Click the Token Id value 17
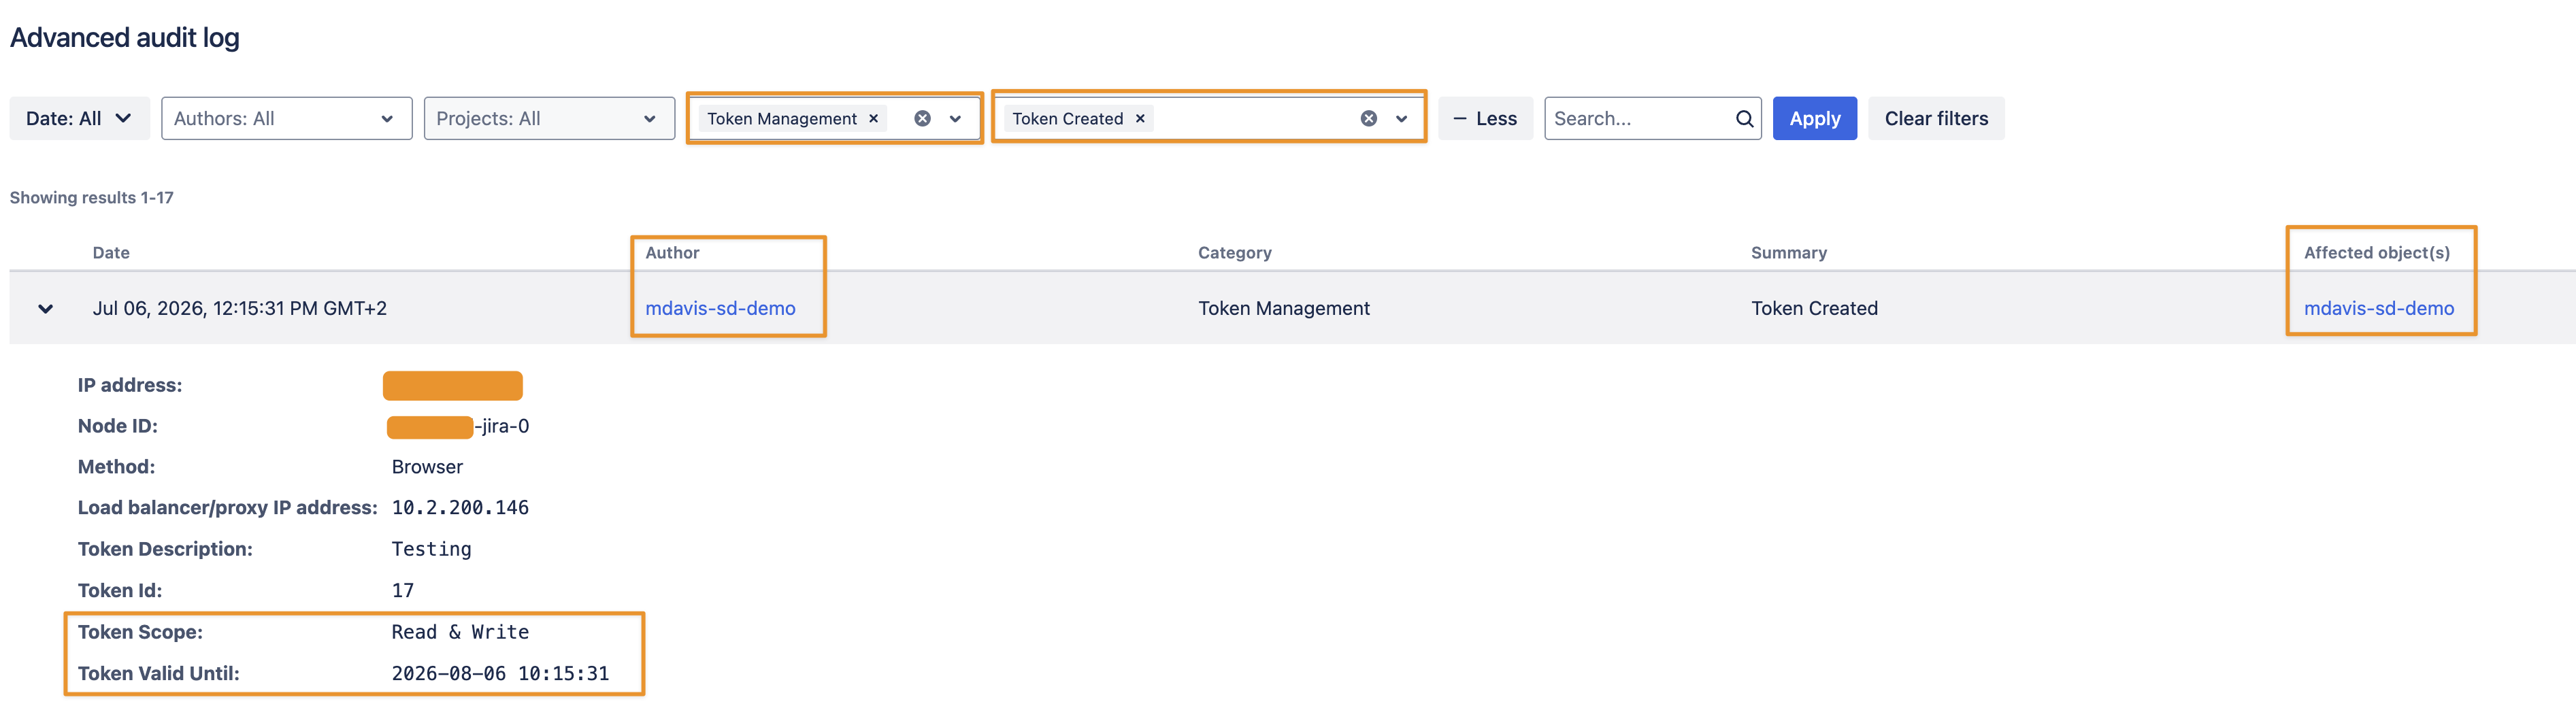Viewport: 2576px width, 706px height. tap(402, 590)
